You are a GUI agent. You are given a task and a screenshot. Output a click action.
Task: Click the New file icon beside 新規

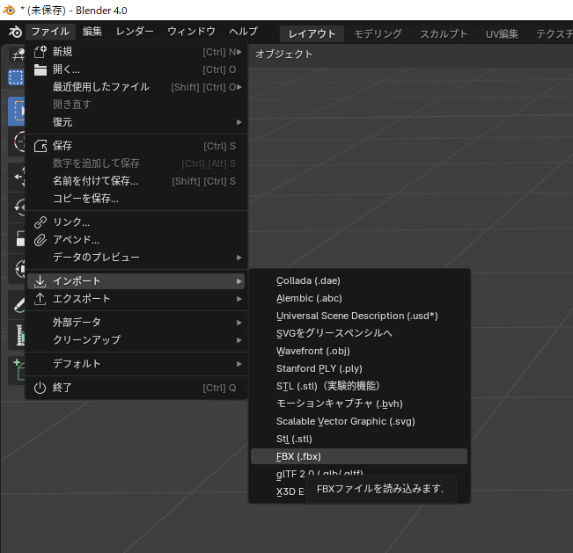(40, 52)
